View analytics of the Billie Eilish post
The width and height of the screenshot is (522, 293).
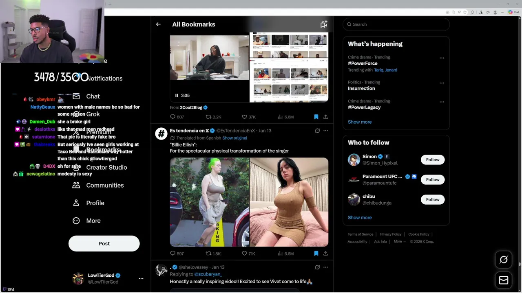pos(285,254)
